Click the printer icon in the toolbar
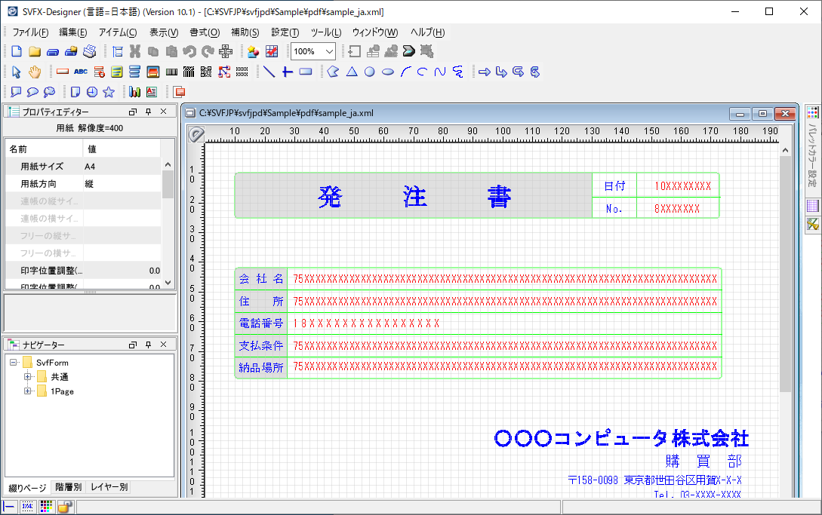Screen dimensions: 822x515 [x=90, y=51]
